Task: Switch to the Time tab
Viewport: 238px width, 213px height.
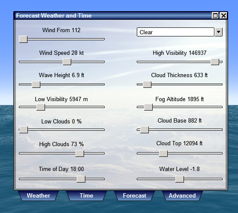Action: (86, 195)
